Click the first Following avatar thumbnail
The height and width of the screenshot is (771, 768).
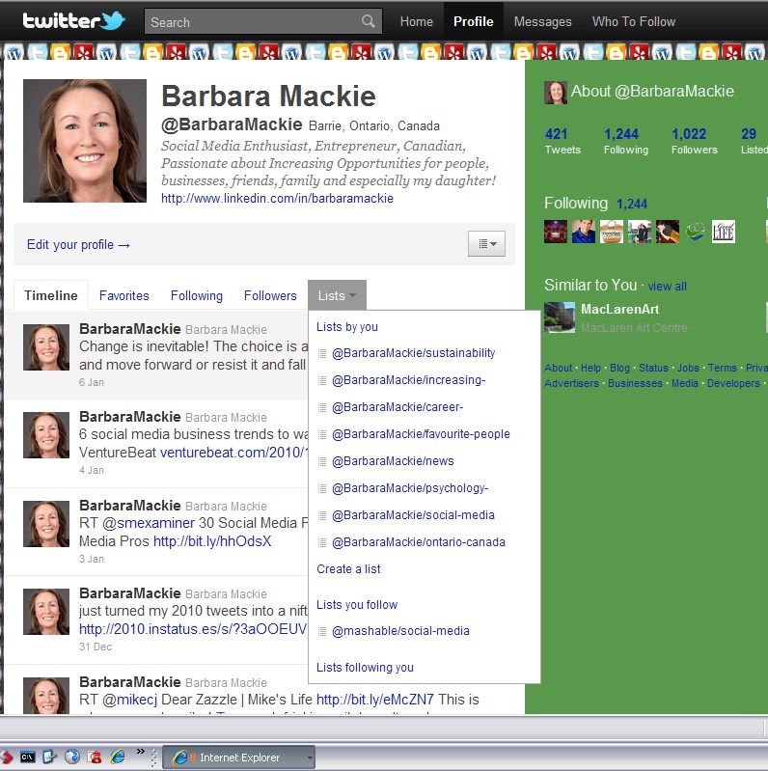(x=556, y=232)
